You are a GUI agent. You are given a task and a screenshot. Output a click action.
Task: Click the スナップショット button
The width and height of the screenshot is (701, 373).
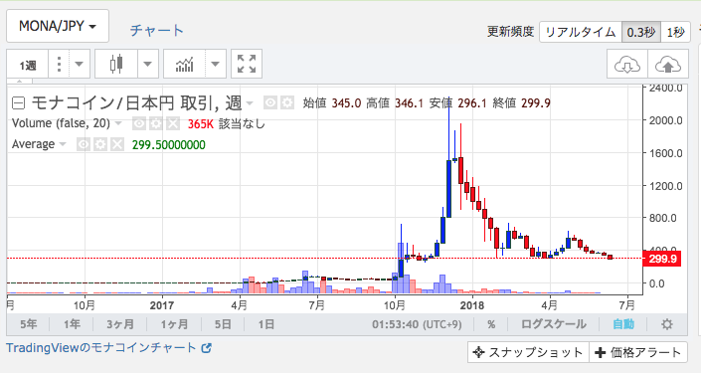tap(528, 352)
